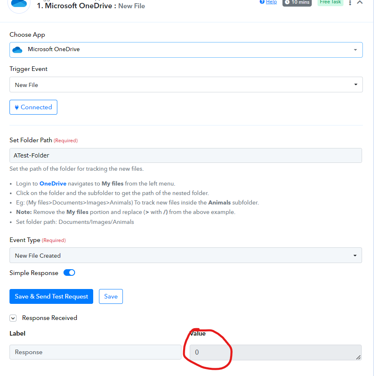Click the OneDrive icon inside Choose App field
The width and height of the screenshot is (374, 376).
(x=17, y=50)
